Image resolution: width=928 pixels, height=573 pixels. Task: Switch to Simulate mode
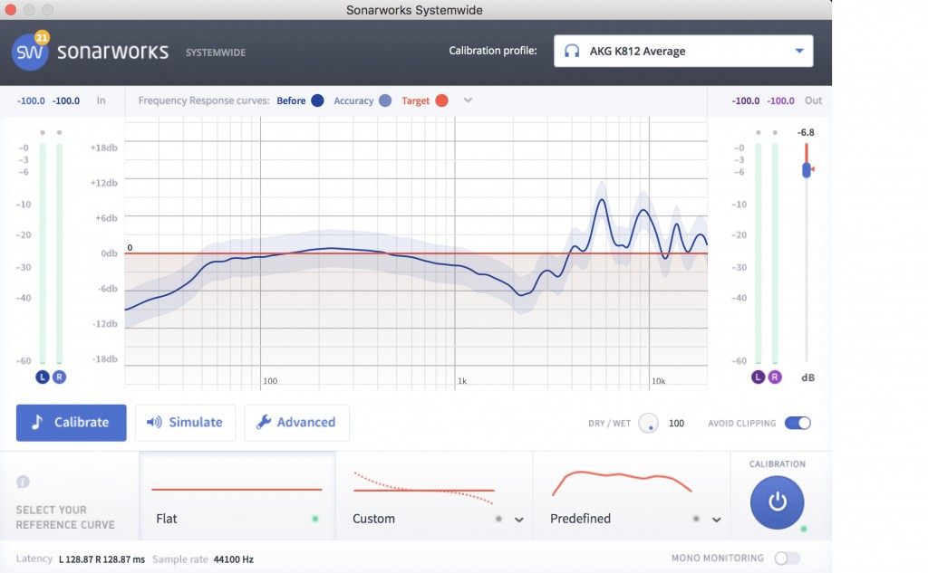click(x=185, y=423)
